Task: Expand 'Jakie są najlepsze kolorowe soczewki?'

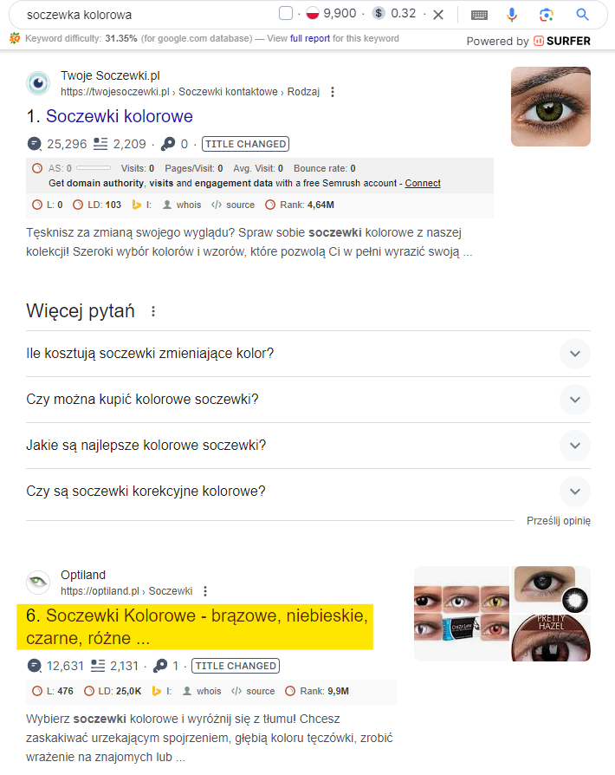Action: [x=308, y=446]
